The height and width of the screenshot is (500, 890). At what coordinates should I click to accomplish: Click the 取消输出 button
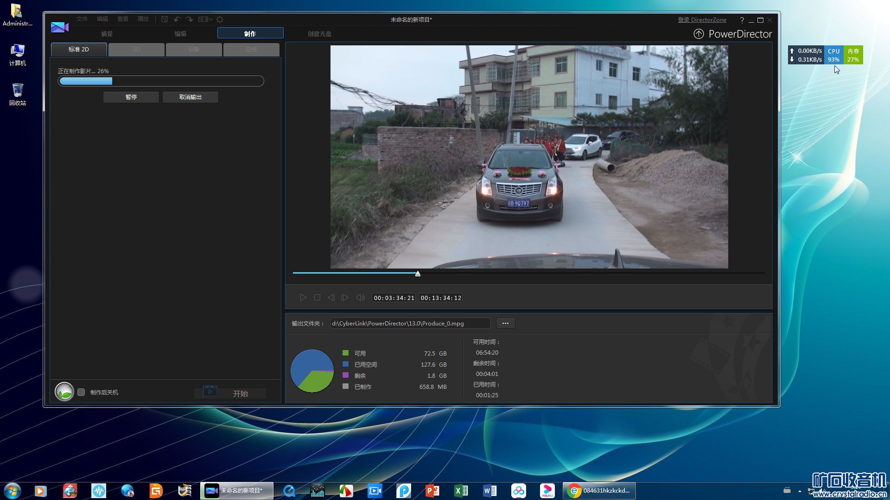click(190, 97)
